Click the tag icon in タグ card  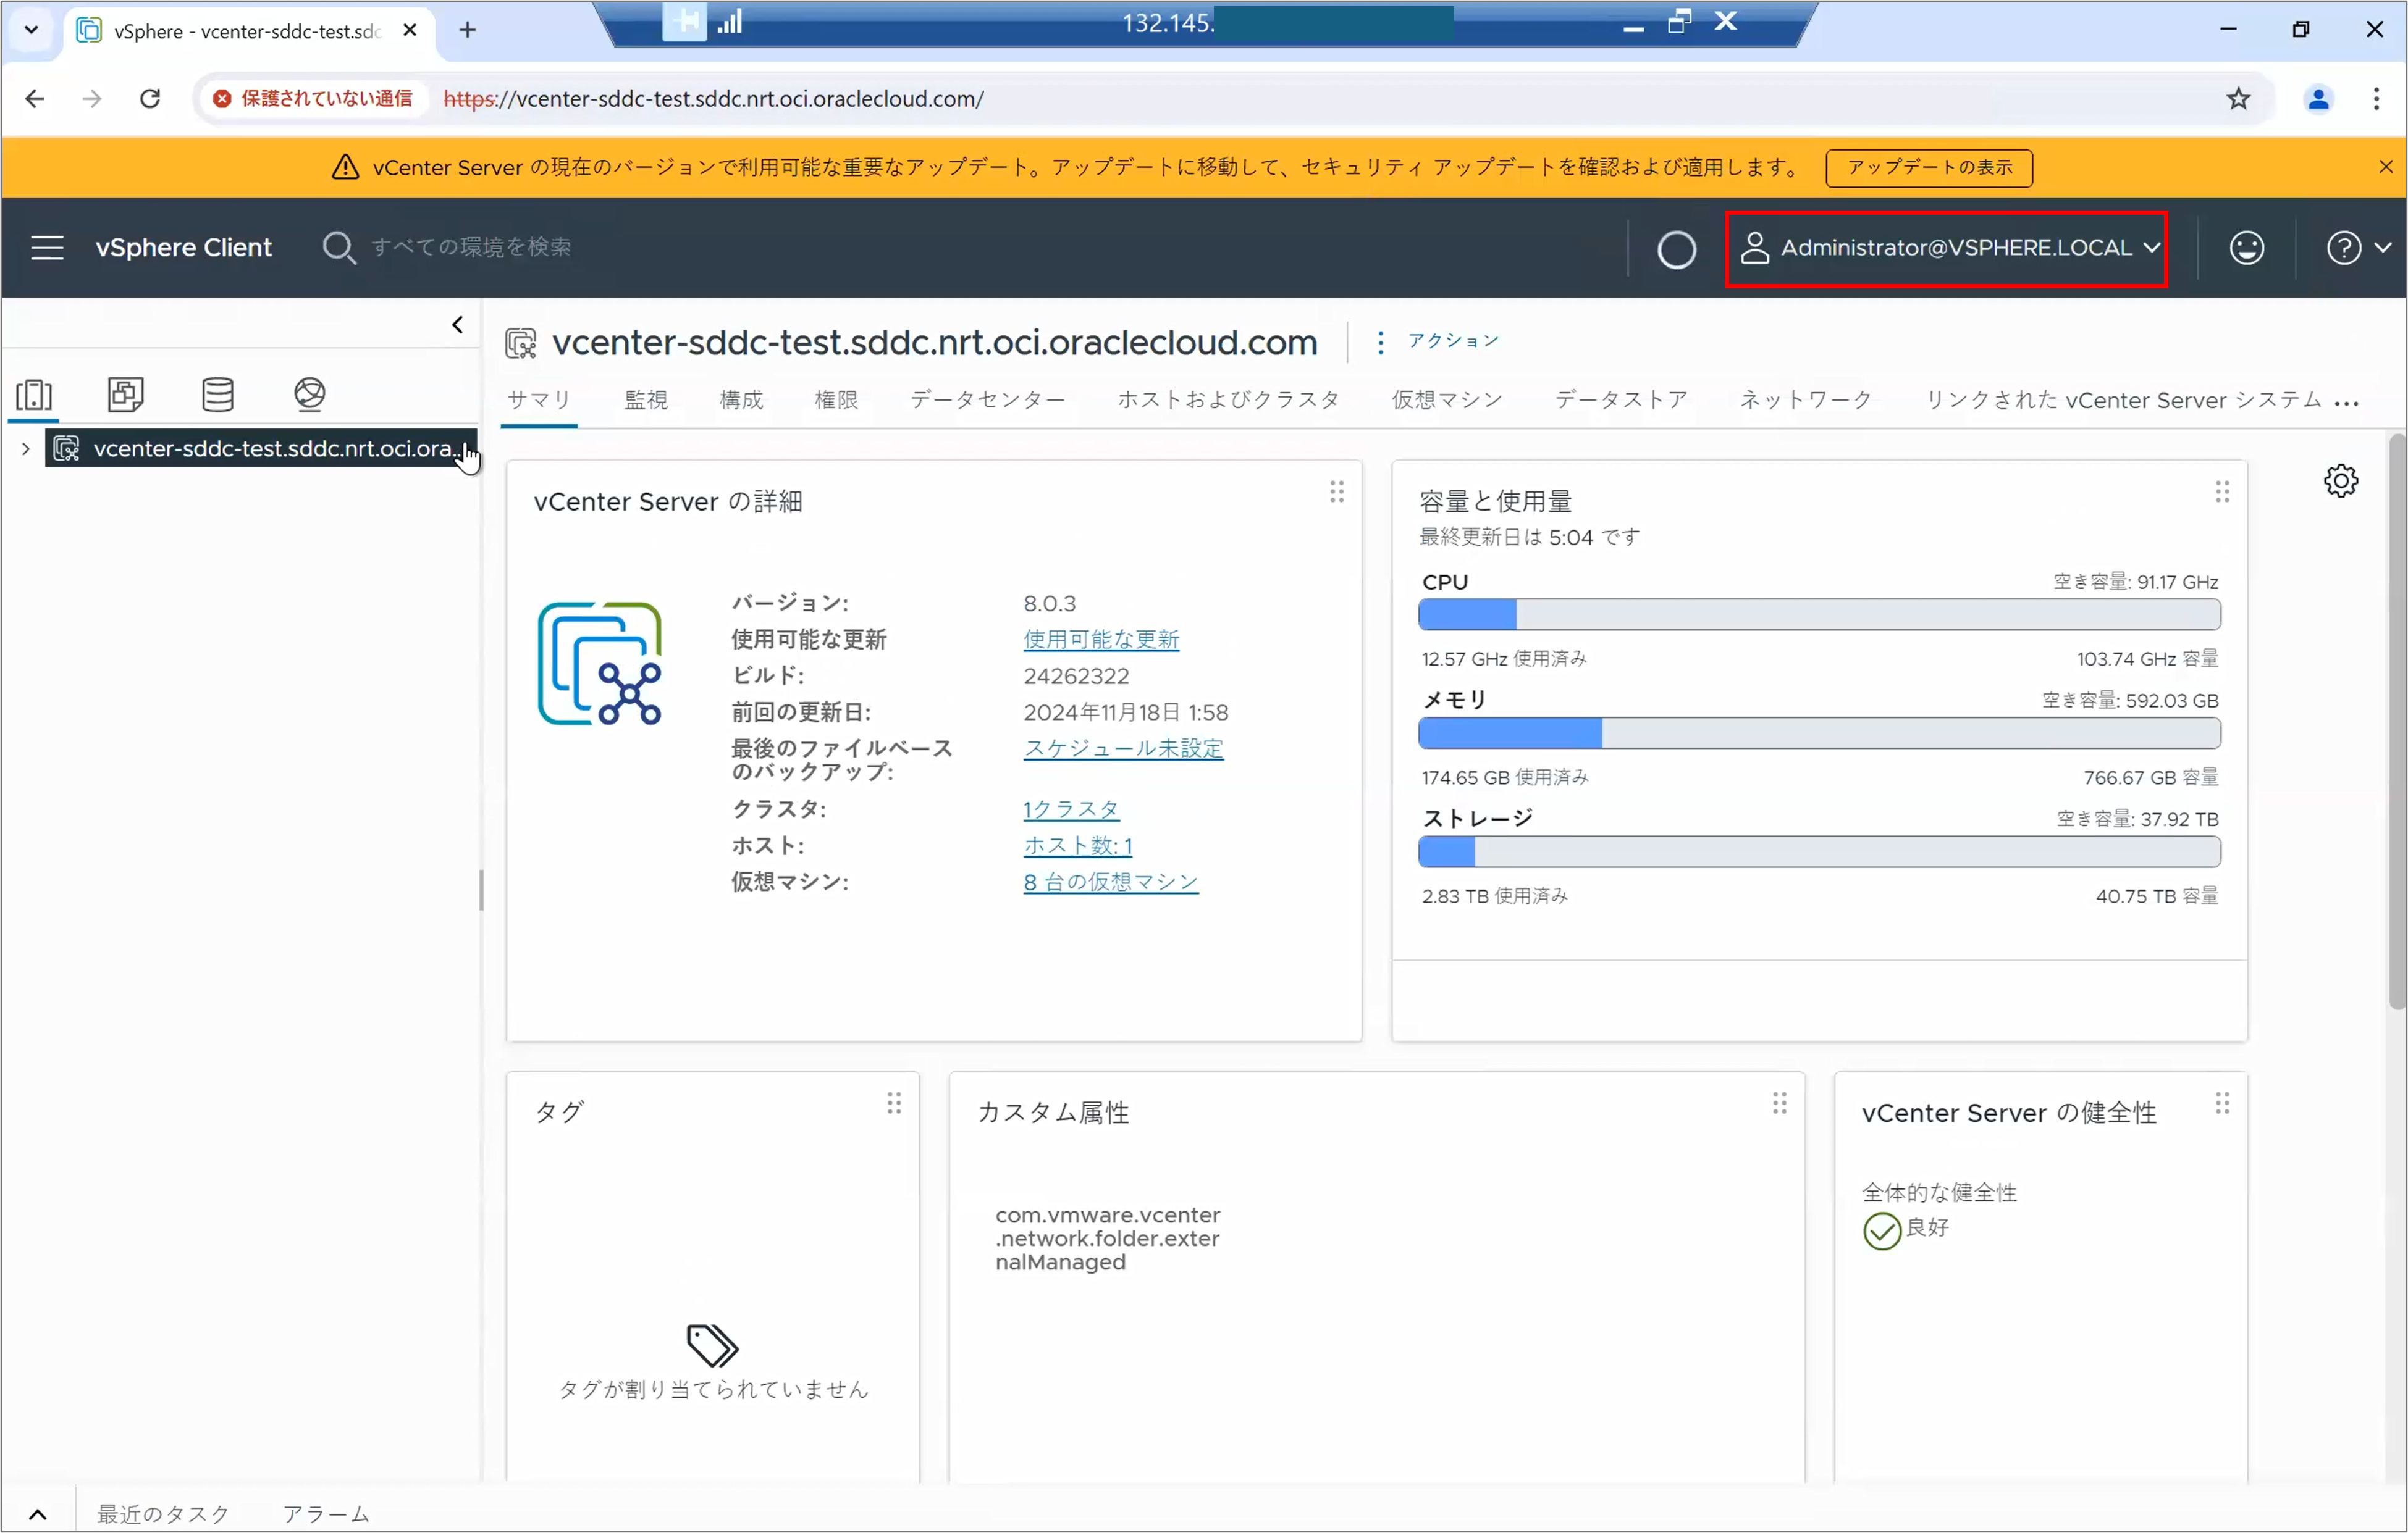point(712,1345)
